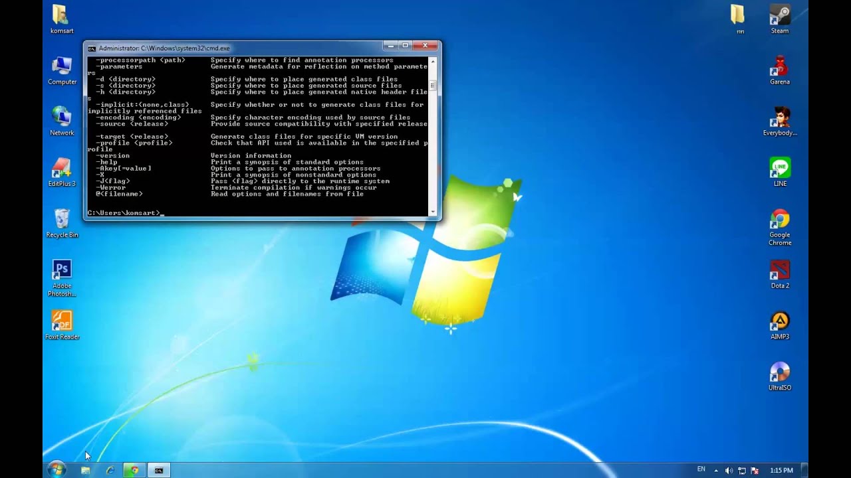Open Internet Explorer from the taskbar
The image size is (851, 478).
click(110, 470)
